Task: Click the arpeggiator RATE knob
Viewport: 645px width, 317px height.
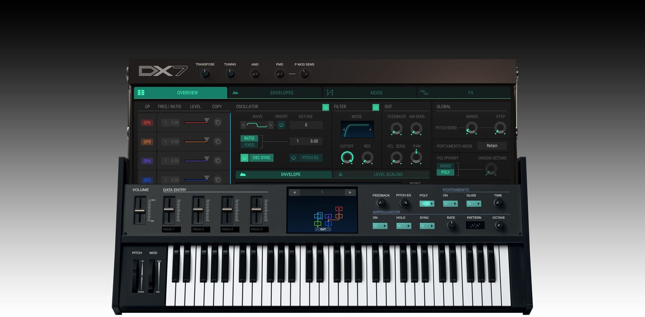Action: click(x=451, y=225)
